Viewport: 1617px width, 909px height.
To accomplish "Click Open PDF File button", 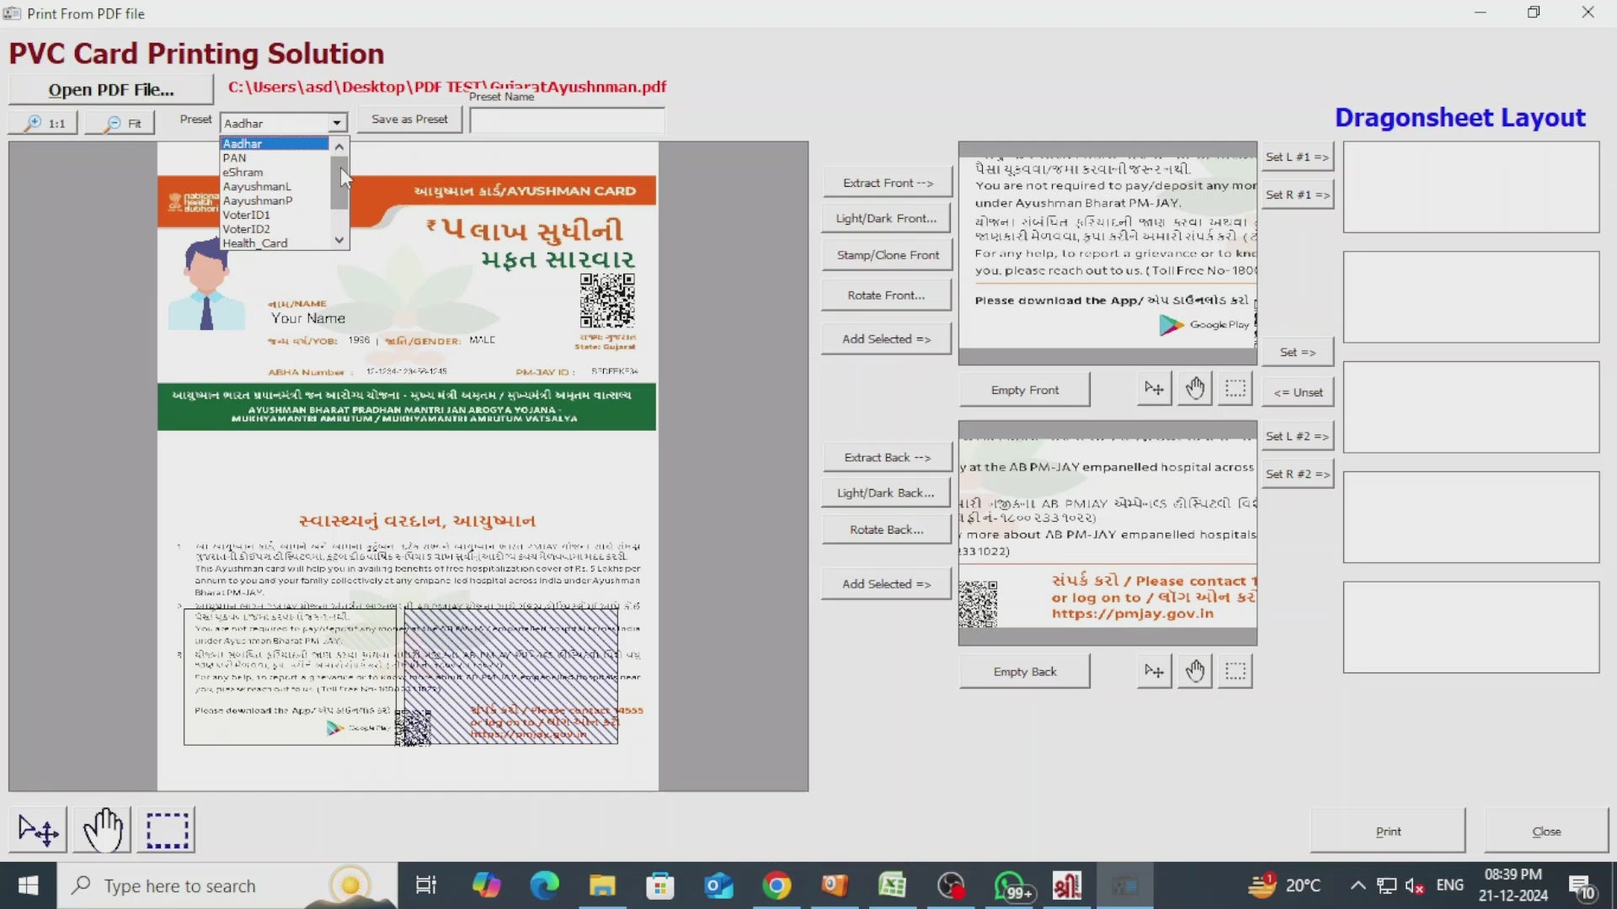I will coord(111,89).
